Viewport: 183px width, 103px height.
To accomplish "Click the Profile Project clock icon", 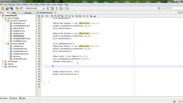I will point(67,8).
